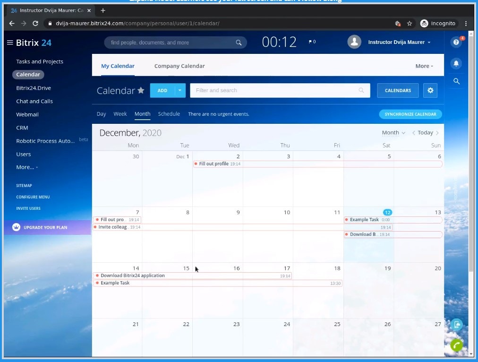This screenshot has width=478, height=362.
Task: Open the hamburger menu next to Bitrix 24
Action: (10, 43)
